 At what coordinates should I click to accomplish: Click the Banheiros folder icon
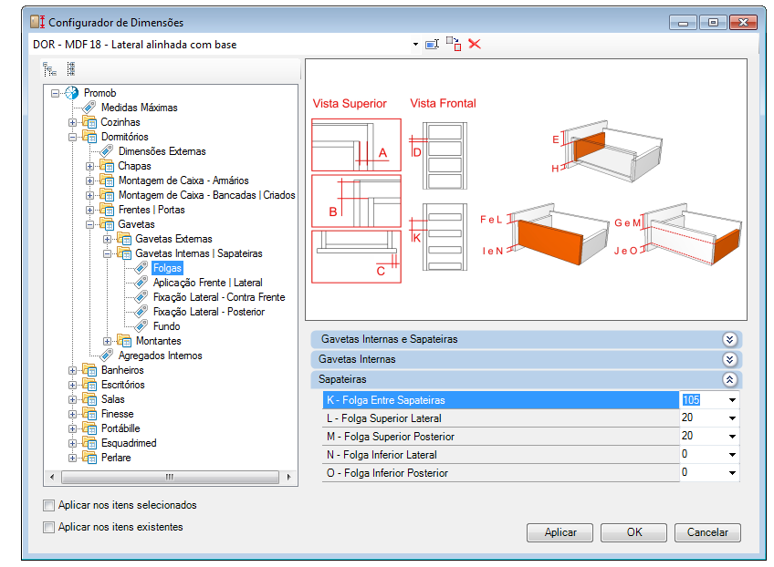click(x=89, y=370)
